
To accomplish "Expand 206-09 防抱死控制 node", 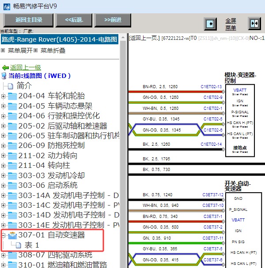I will (3, 146).
